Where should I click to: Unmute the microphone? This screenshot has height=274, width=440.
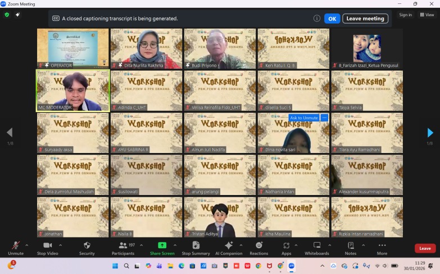(16, 248)
